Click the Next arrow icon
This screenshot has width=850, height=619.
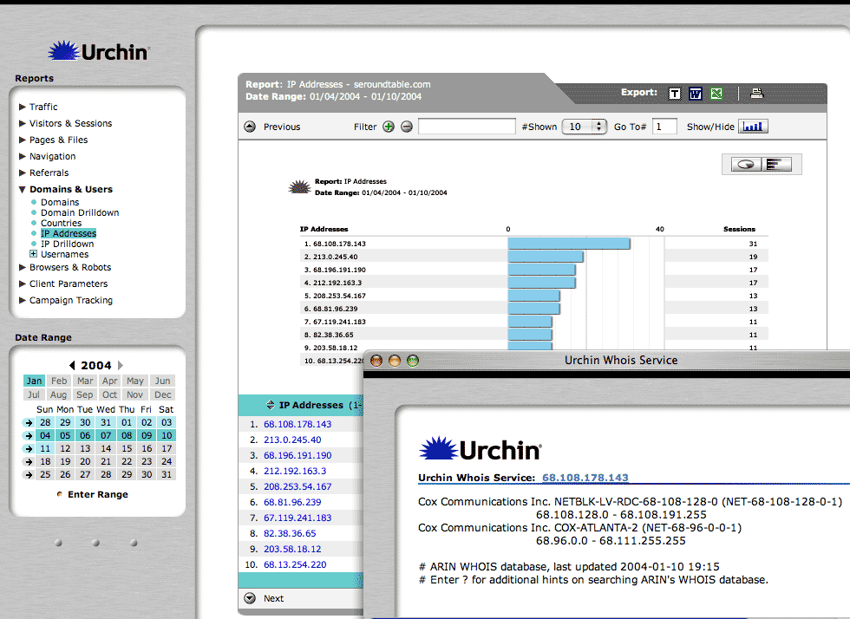point(250,598)
